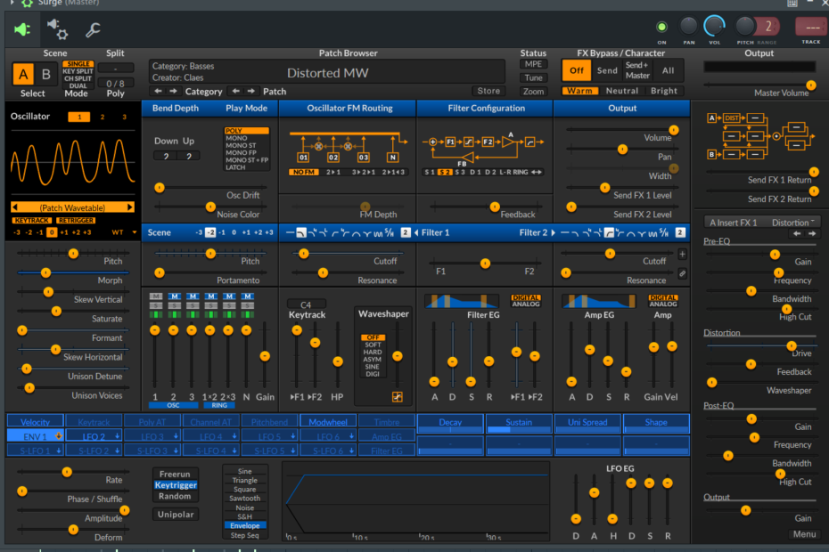Select next wavetable right arrow
The width and height of the screenshot is (829, 552).
129,207
